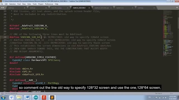Open the View menu

(24, 4)
